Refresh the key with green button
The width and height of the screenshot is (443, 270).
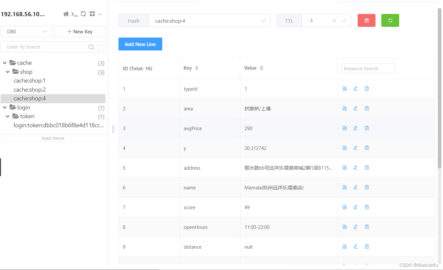coord(390,20)
